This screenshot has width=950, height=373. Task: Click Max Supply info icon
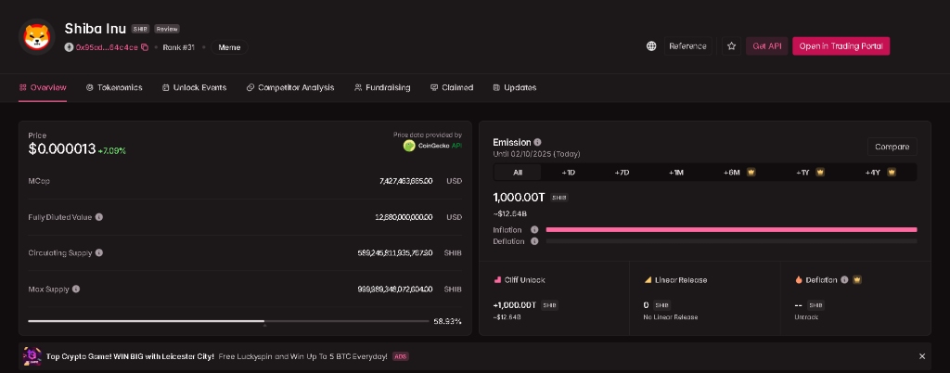click(x=76, y=289)
